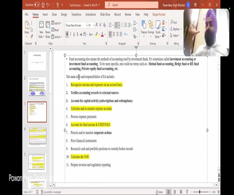Switch to the Insert tab
Screen dimensions: 234x195
point(45,14)
